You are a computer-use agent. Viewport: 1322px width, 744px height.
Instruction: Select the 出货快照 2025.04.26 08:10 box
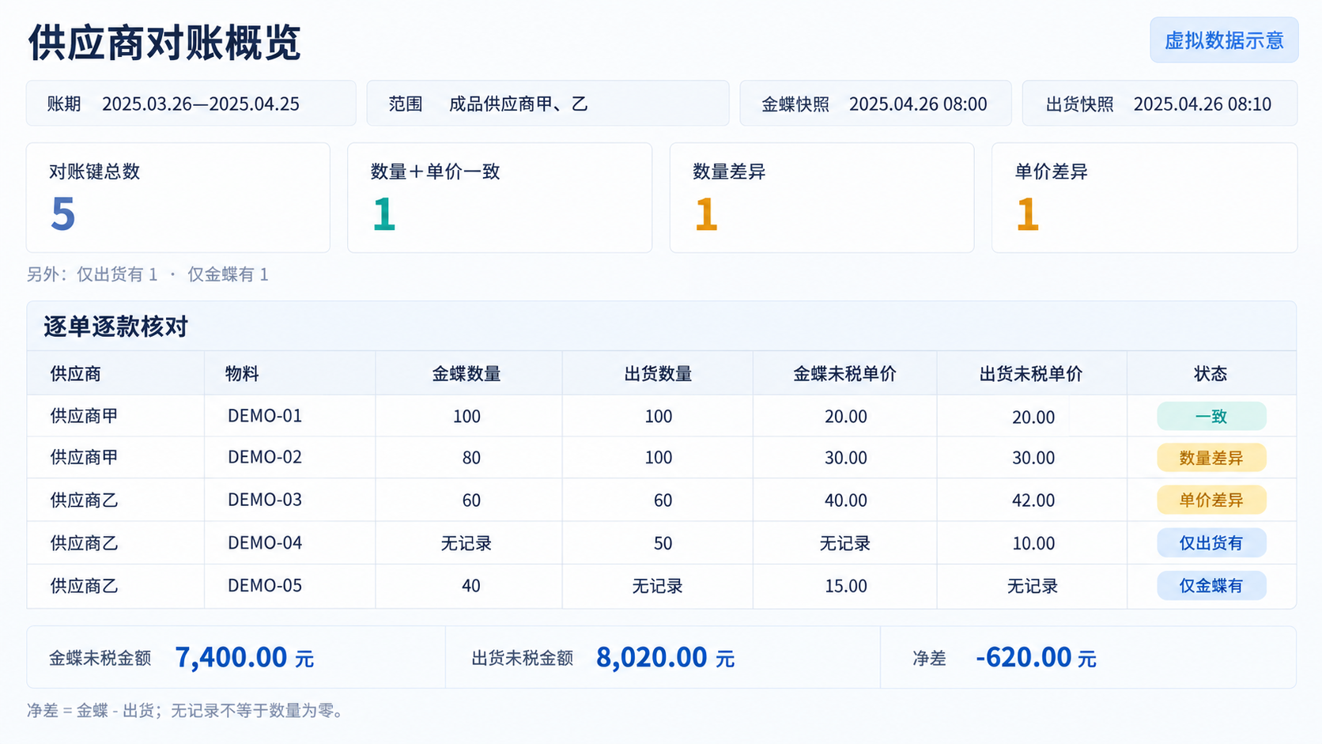(1159, 104)
